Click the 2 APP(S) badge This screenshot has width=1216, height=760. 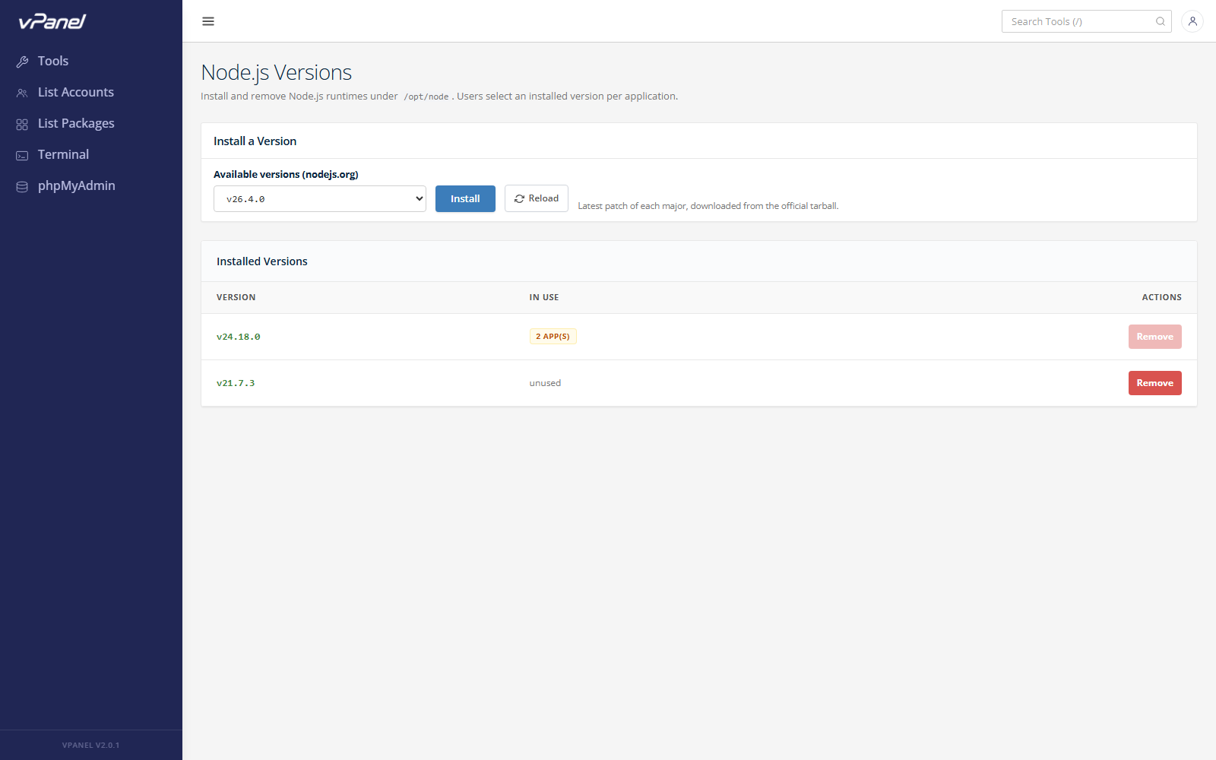(x=553, y=336)
